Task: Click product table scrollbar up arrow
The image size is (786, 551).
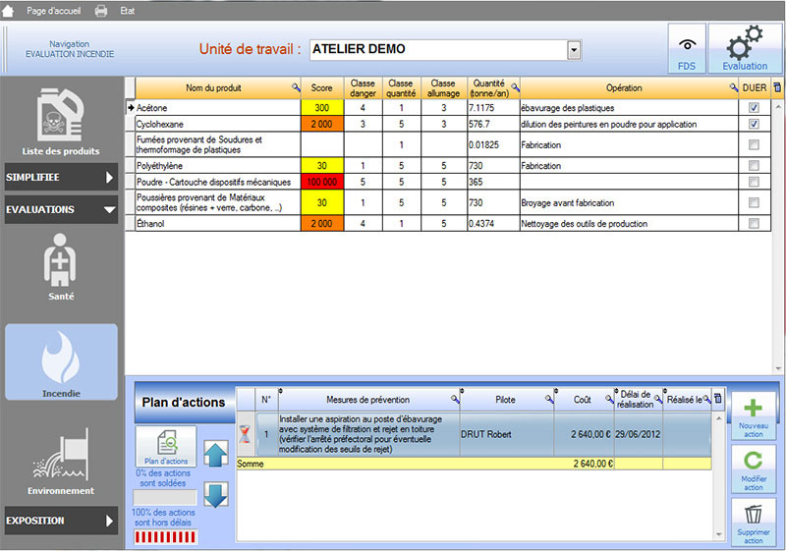Action: coord(778,106)
